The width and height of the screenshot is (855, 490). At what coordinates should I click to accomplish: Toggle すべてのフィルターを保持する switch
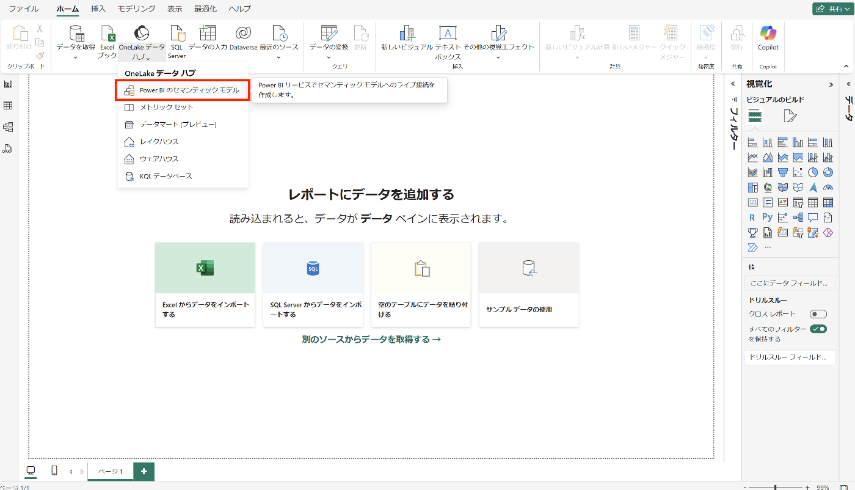coord(818,329)
